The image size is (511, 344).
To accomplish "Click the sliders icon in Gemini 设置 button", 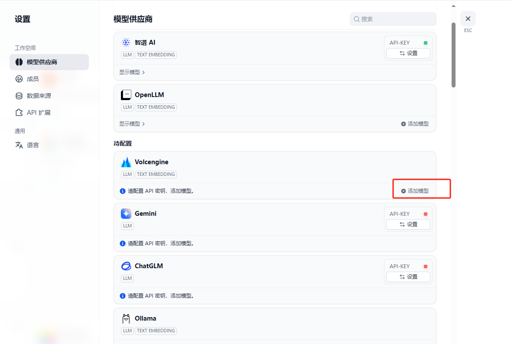I will [402, 224].
